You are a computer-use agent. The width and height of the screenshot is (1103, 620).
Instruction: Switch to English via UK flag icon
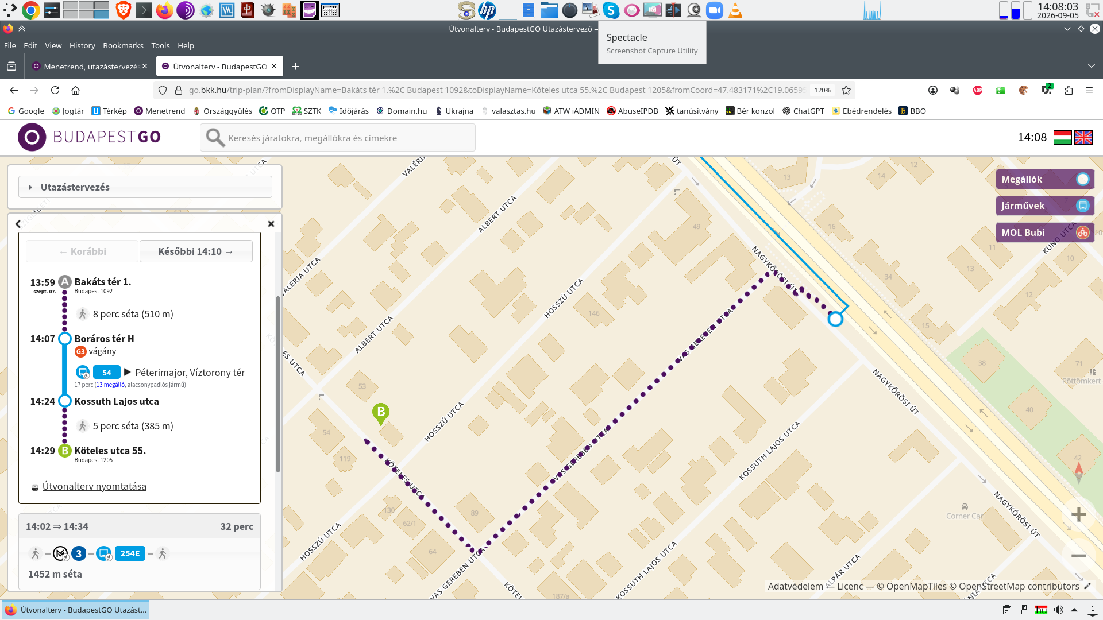tap(1083, 138)
